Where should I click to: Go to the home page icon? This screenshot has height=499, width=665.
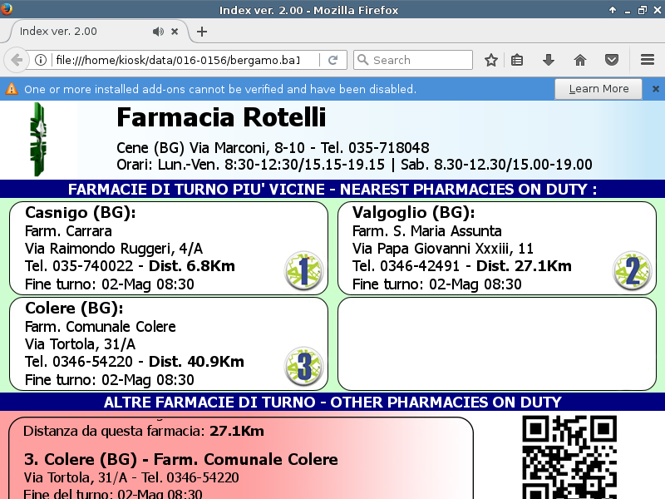point(579,60)
